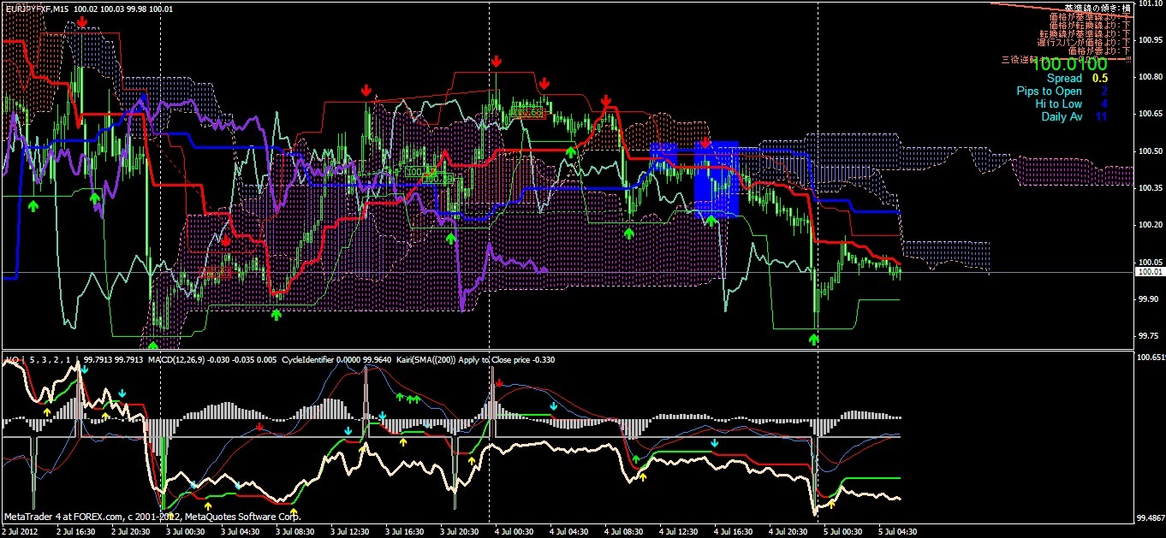This screenshot has width=1166, height=538.
Task: Click the current price marker 100.01 on the price axis
Action: coord(1149,272)
